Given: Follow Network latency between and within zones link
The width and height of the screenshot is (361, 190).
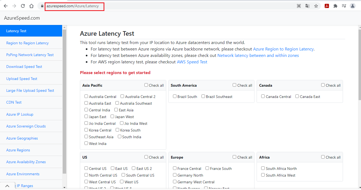Looking at the screenshot, I should coord(258,56).
